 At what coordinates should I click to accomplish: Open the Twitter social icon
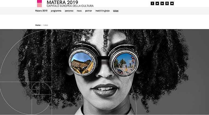coord(157,4)
